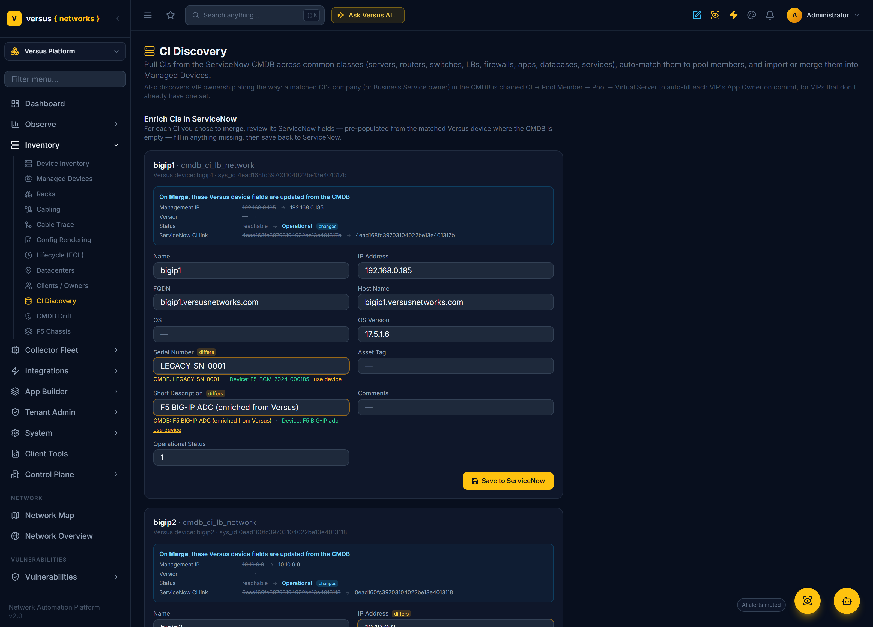Expand the Observe menu
This screenshot has height=627, width=873.
click(x=65, y=124)
